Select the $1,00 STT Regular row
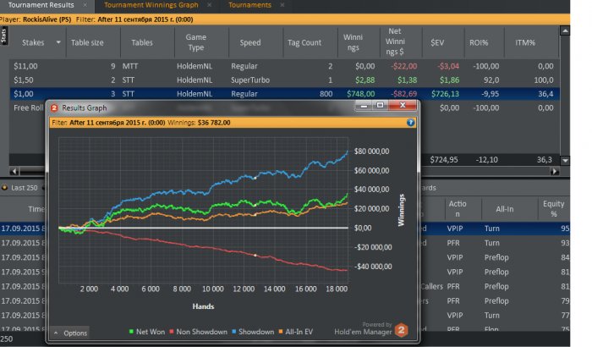Image resolution: width=592 pixels, height=347 pixels. (x=284, y=94)
